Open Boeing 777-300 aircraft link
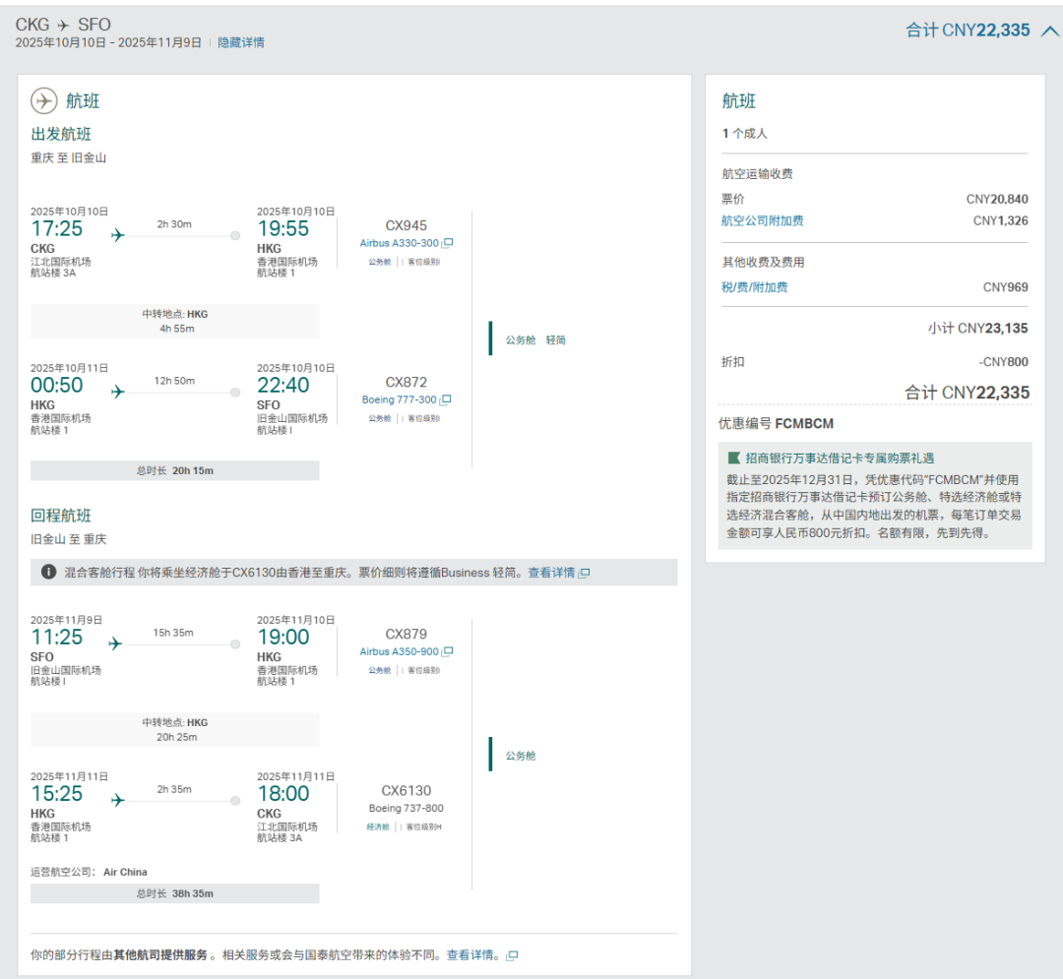Viewport: 1063px width, 979px height. (399, 399)
